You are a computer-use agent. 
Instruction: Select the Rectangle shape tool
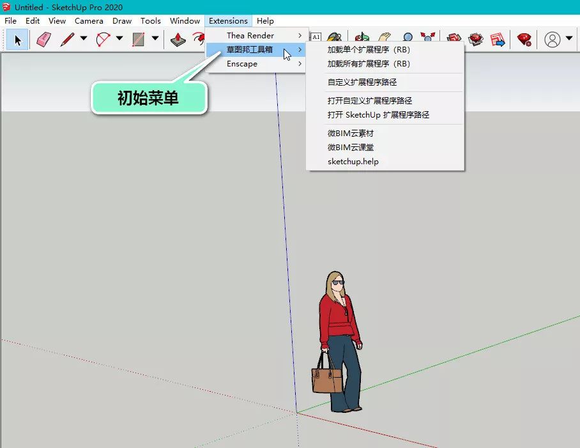(x=139, y=39)
